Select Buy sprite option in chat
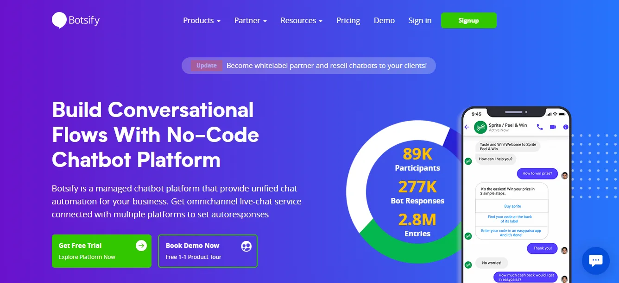This screenshot has height=283, width=619. point(512,206)
